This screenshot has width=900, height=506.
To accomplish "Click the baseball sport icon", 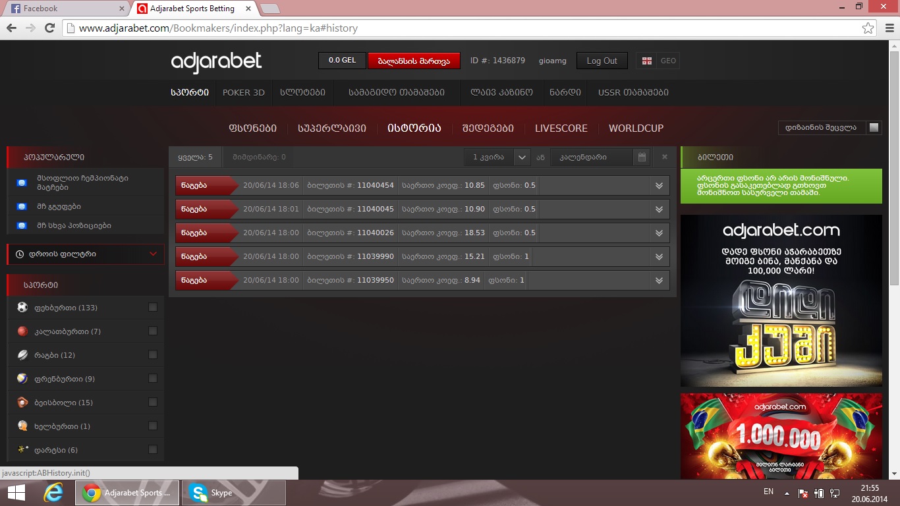I will (22, 403).
